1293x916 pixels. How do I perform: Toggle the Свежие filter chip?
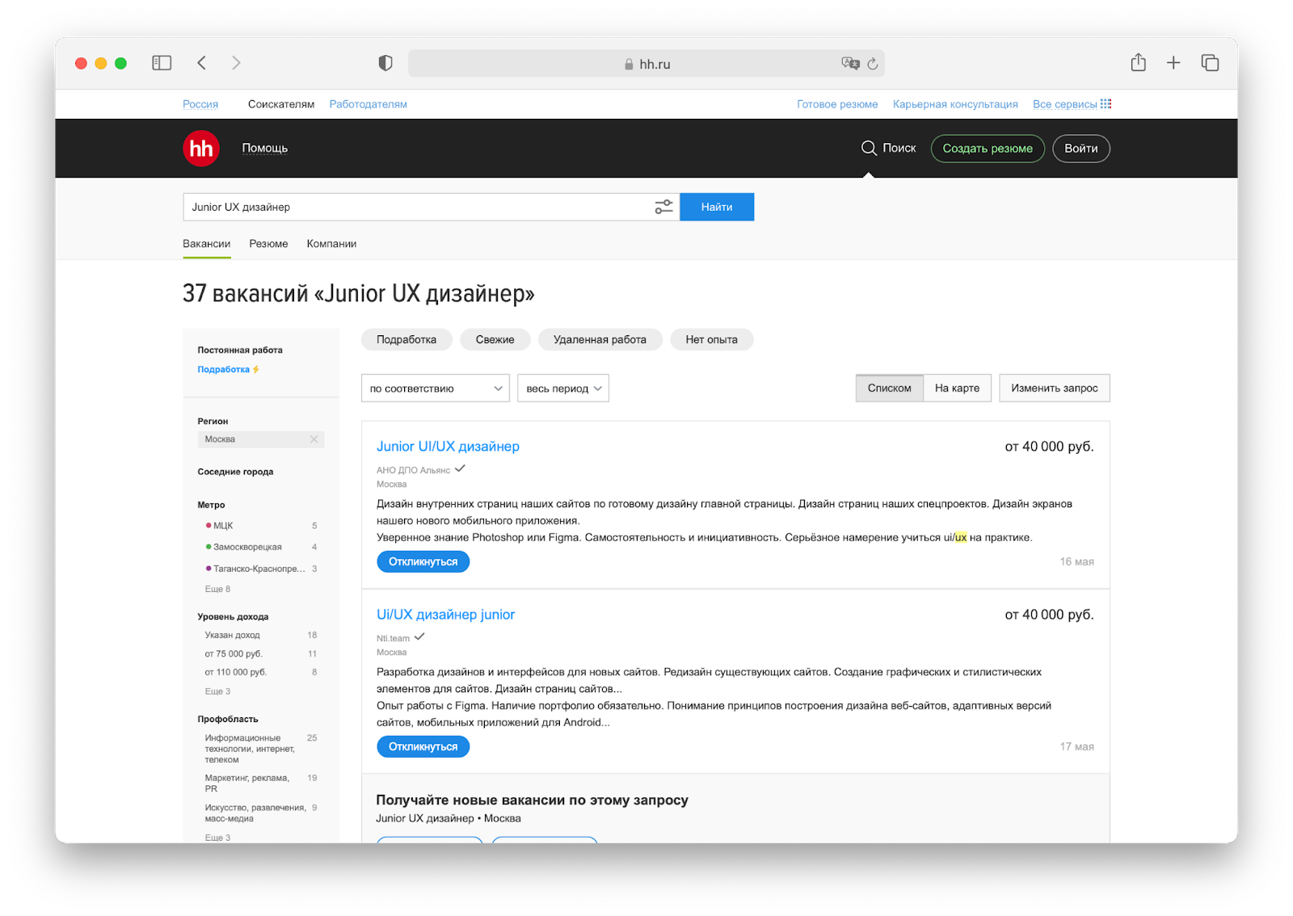tap(495, 340)
